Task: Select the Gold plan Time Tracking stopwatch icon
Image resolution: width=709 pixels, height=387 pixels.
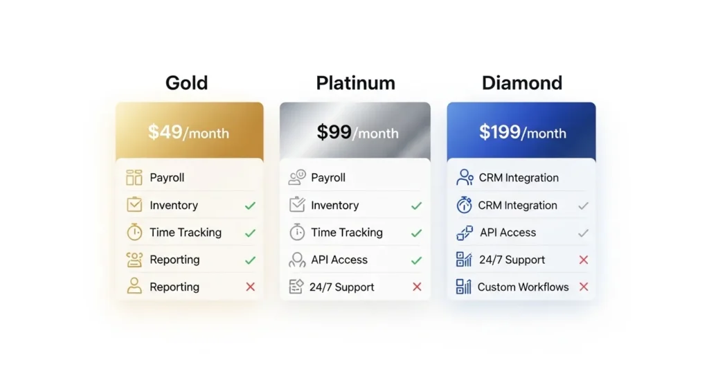Action: pos(134,233)
